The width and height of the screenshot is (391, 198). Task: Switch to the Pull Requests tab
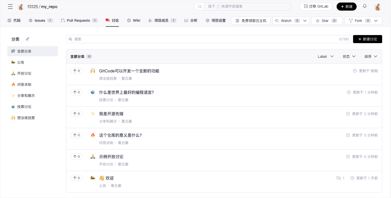79,20
